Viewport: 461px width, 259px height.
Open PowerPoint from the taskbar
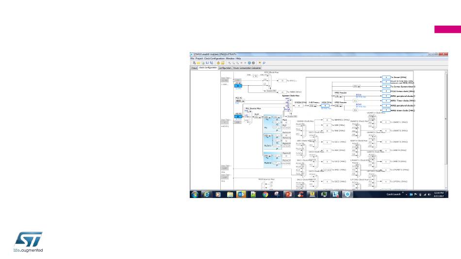(288, 194)
